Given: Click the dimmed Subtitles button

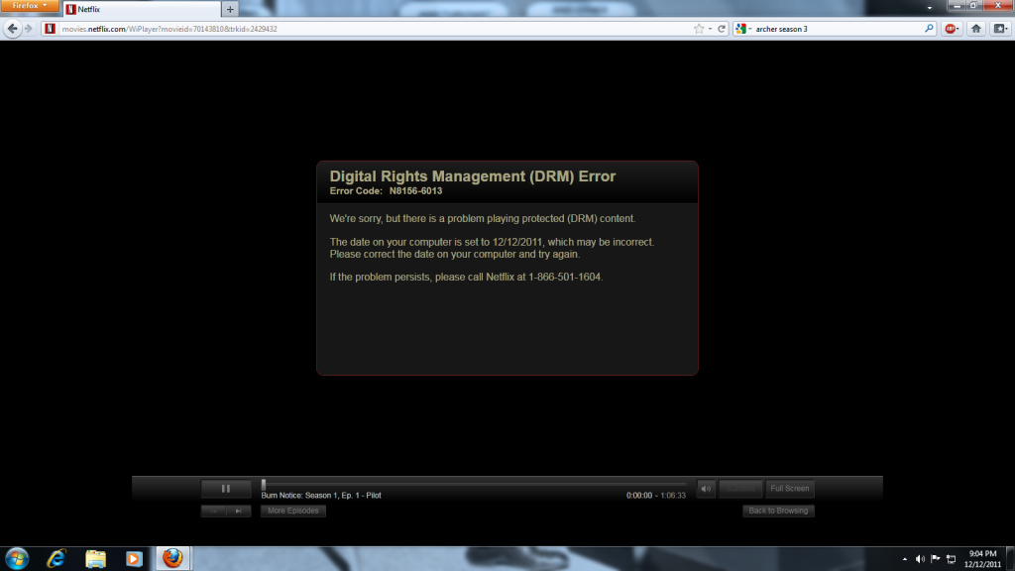Looking at the screenshot, I should (739, 489).
